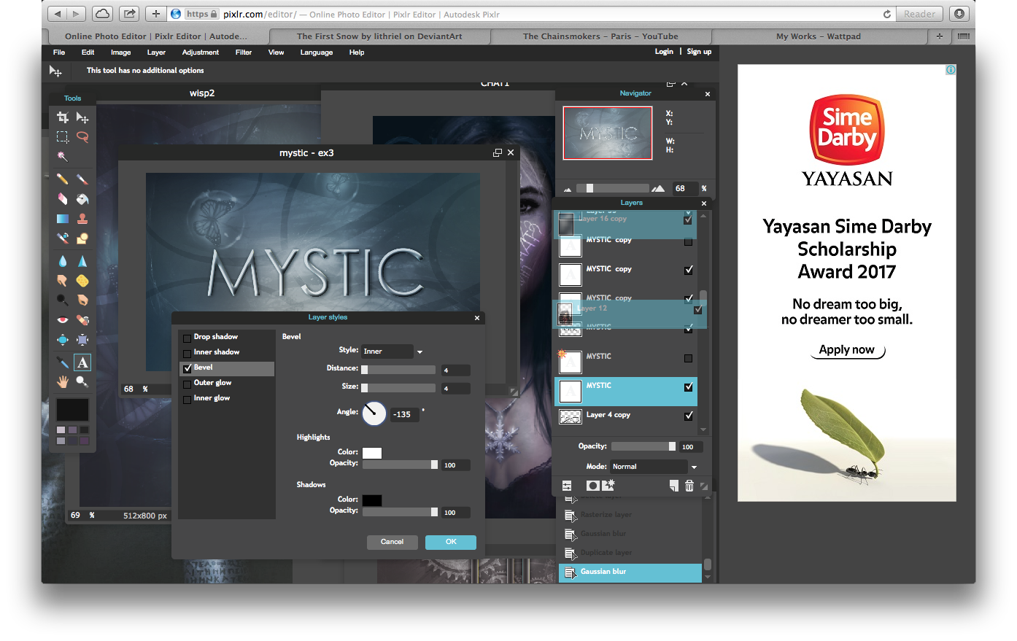Image resolution: width=1017 pixels, height=641 pixels.
Task: Click the bevel Distance slider
Action: pos(398,370)
